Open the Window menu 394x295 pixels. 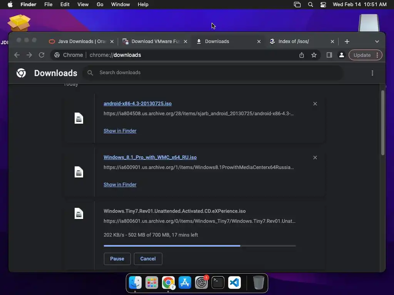pos(120,5)
